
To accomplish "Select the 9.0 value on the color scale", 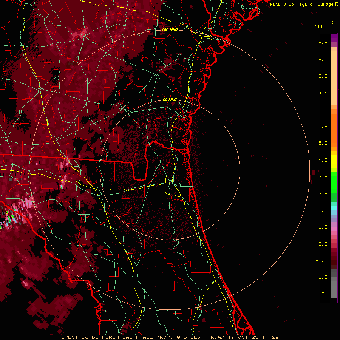I will click(x=323, y=59).
